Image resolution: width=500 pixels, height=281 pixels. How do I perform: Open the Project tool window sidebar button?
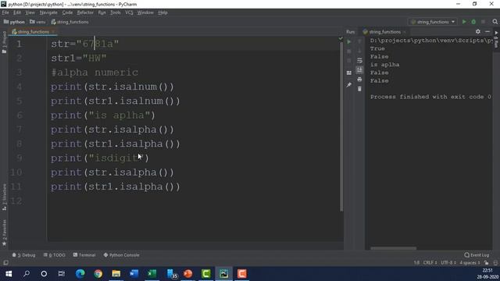coord(4,41)
